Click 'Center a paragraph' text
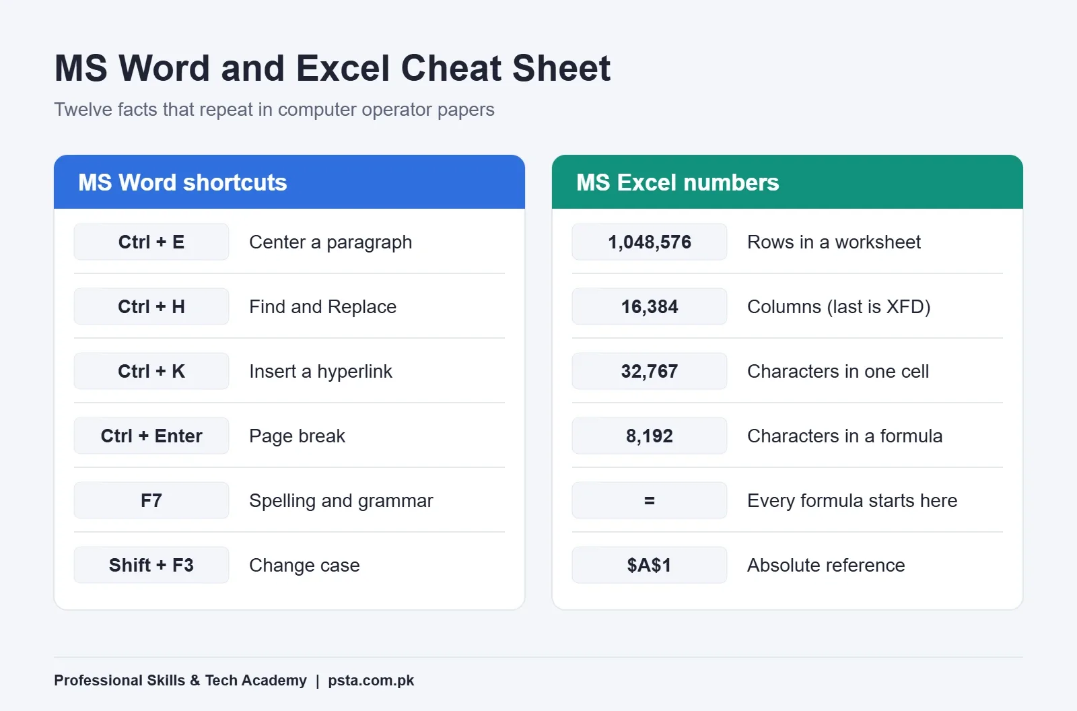Screen dimensions: 1077x711 coord(331,242)
